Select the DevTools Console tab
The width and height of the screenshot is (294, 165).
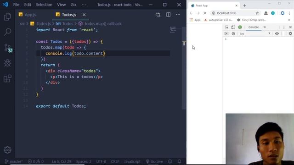click(x=253, y=27)
